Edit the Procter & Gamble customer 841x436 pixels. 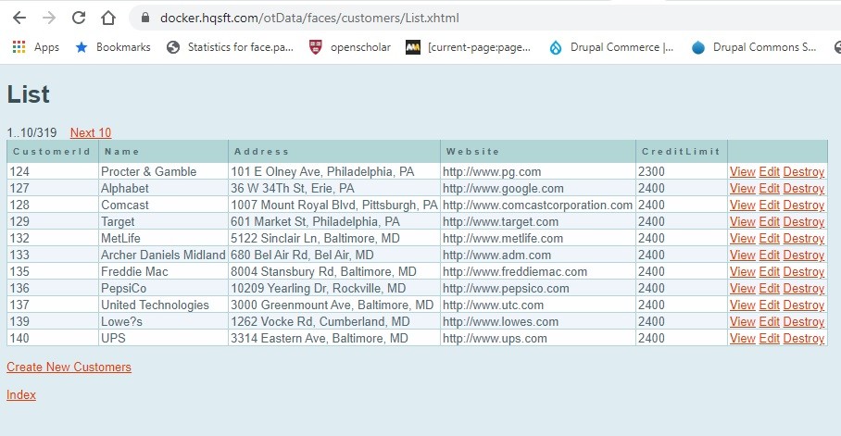point(769,171)
